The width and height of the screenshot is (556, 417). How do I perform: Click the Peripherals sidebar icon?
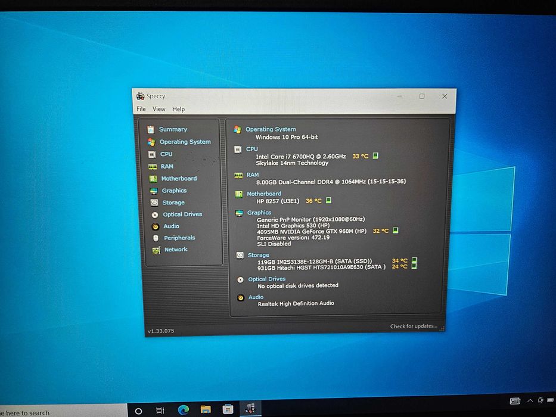point(156,238)
